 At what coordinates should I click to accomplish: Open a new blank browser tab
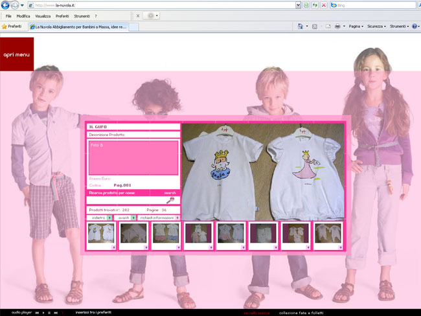133,27
